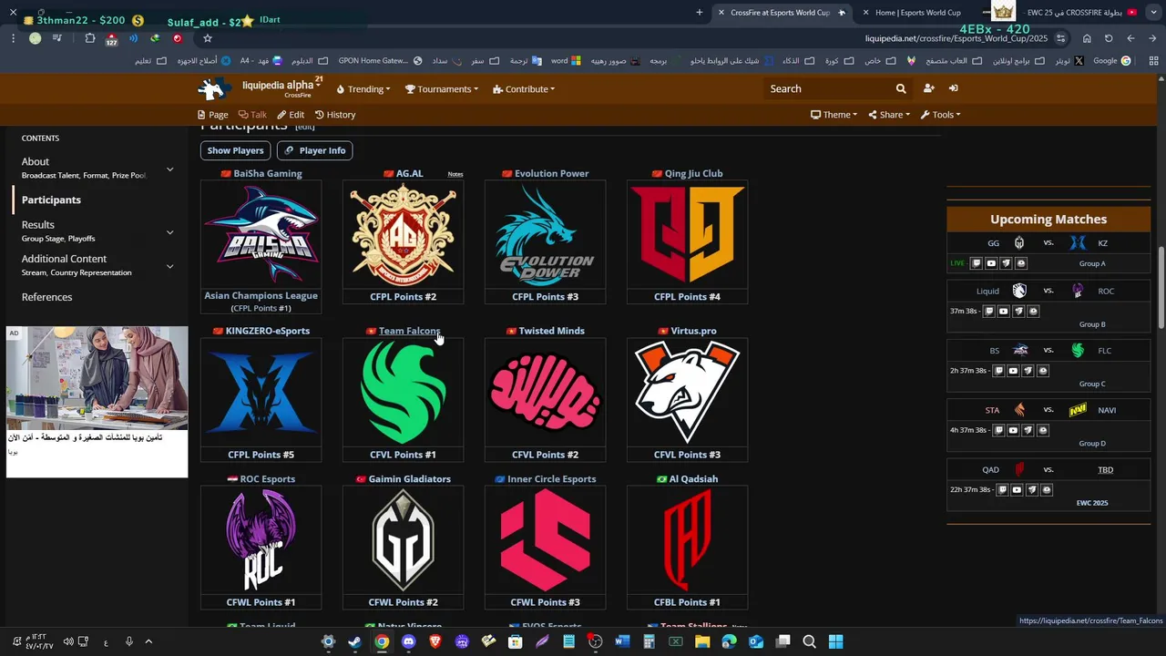This screenshot has height=656, width=1166.
Task: Jump to Participants in contents
Action: tap(51, 200)
